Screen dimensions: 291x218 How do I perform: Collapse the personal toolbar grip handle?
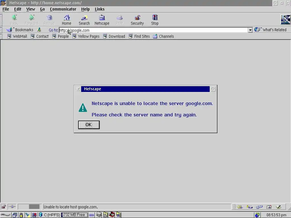click(1, 36)
